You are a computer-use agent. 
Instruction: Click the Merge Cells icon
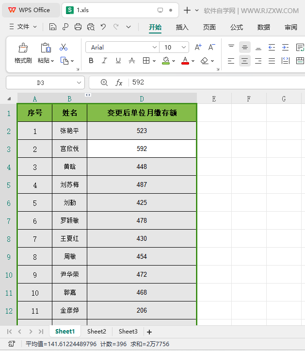tap(300, 61)
